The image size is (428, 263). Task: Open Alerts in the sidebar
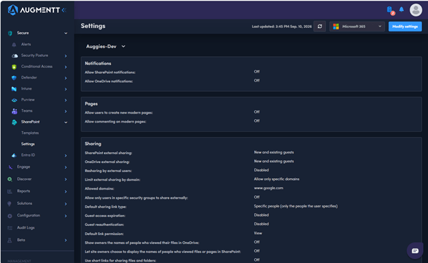[x=26, y=45]
